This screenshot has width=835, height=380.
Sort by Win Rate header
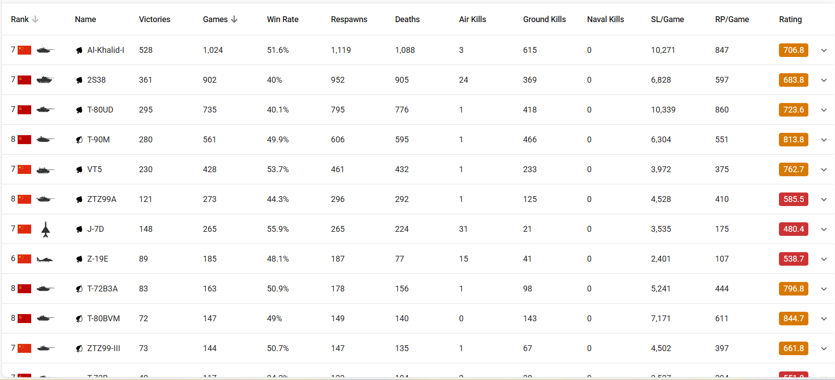click(283, 19)
